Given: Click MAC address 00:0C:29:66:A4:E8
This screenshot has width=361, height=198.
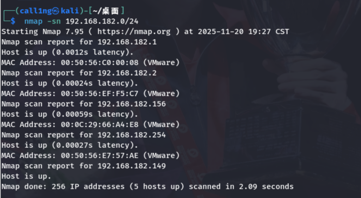Looking at the screenshot, I should 100,124.
